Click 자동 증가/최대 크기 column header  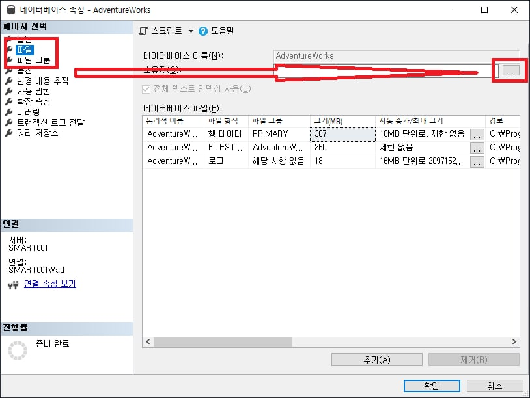pyautogui.click(x=430, y=121)
